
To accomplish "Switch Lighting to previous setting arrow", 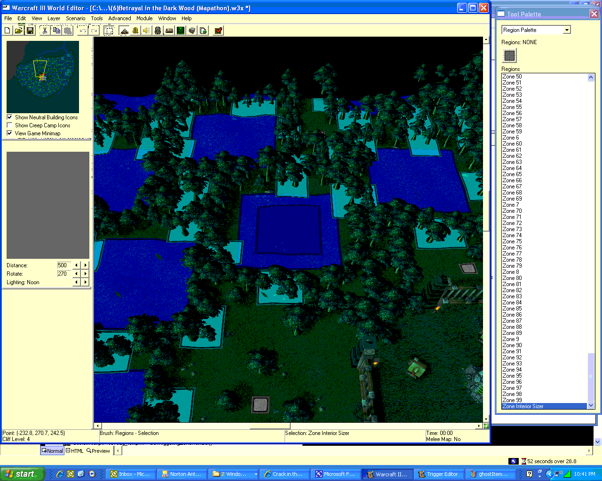I will 77,282.
